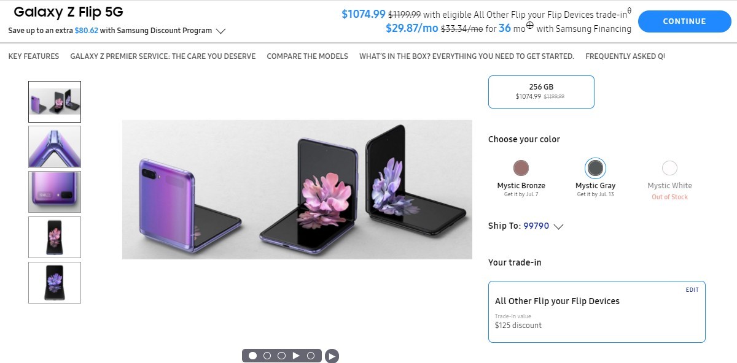
Task: Select the last carousel slide dot
Action: pyautogui.click(x=311, y=356)
